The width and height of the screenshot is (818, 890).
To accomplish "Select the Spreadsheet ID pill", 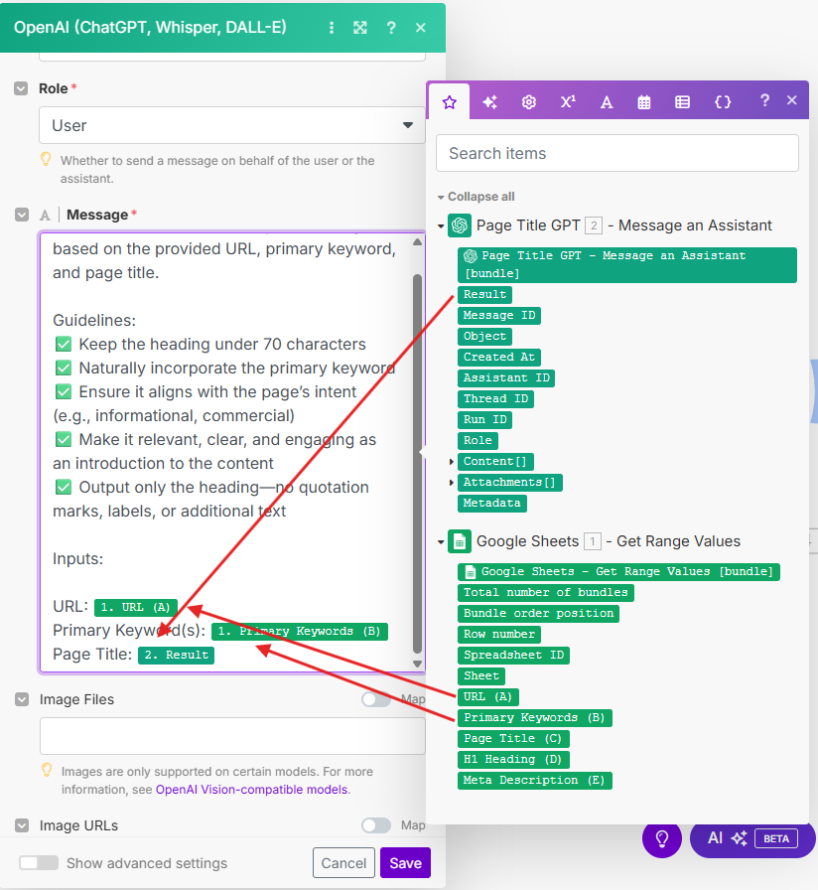I will (x=513, y=656).
